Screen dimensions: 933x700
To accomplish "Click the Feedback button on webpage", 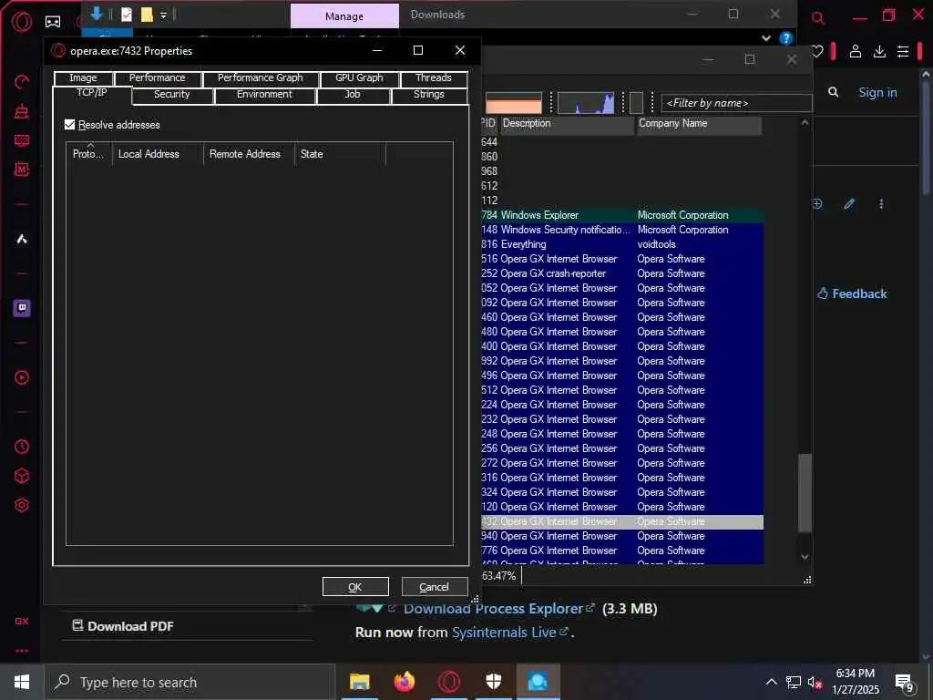I will (852, 293).
